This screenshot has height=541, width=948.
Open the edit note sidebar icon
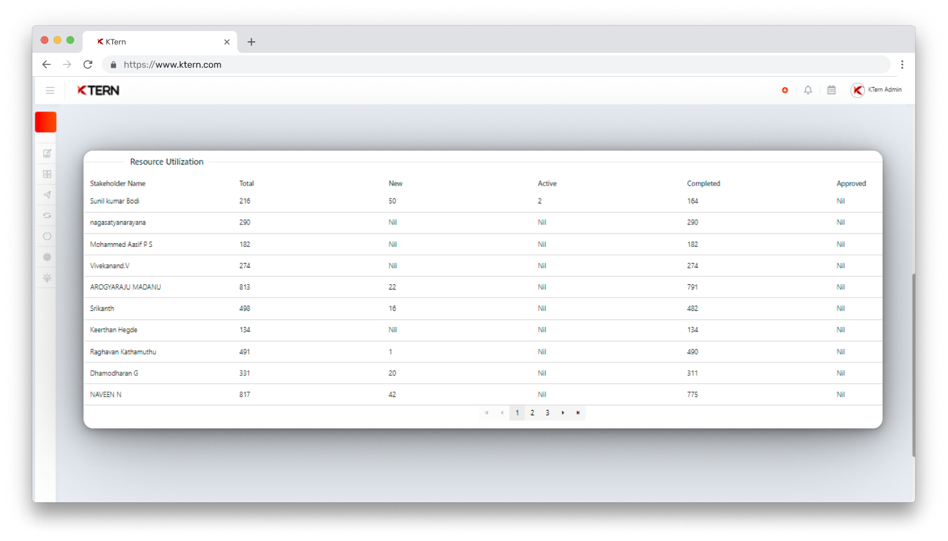(x=47, y=153)
